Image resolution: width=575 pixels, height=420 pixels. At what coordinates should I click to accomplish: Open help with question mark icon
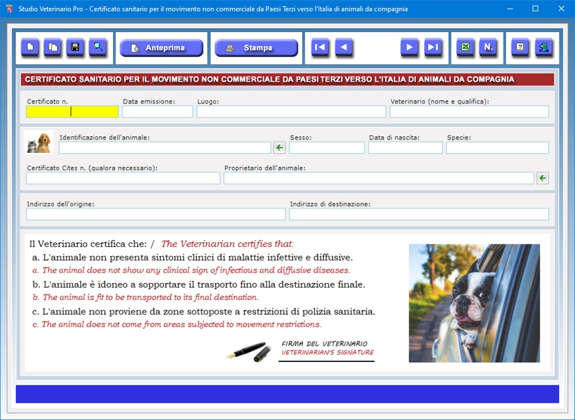click(x=520, y=47)
